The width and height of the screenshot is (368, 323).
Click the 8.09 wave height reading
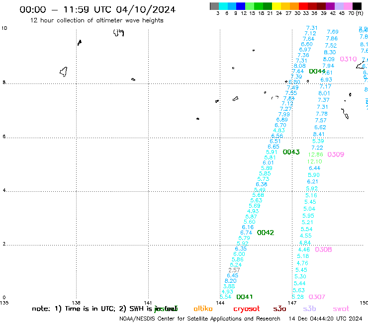[x=329, y=59]
